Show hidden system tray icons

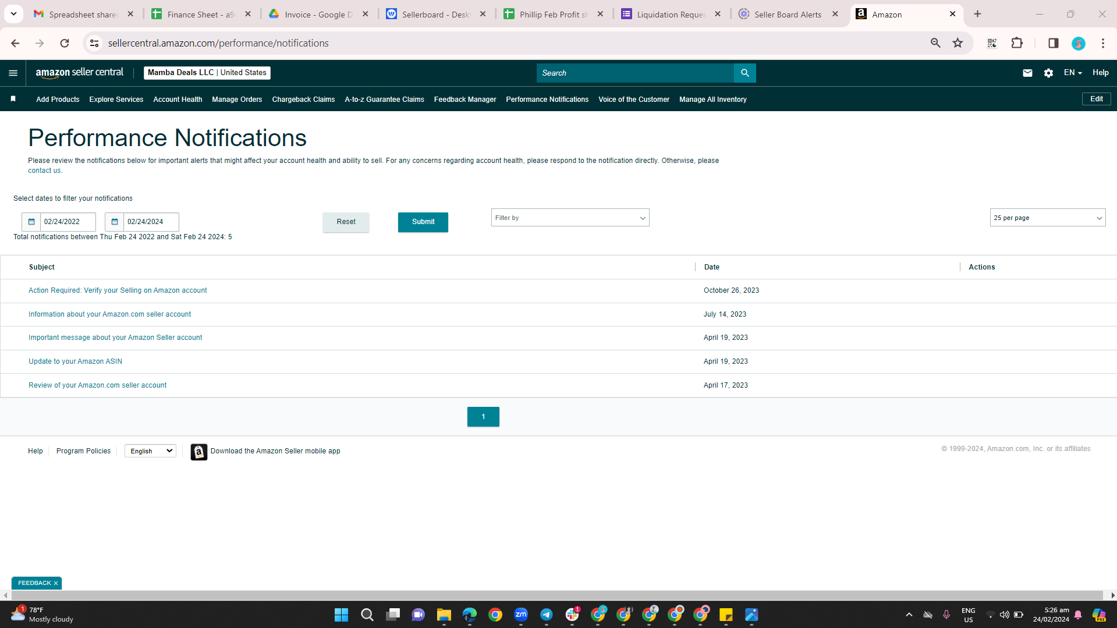click(x=909, y=615)
